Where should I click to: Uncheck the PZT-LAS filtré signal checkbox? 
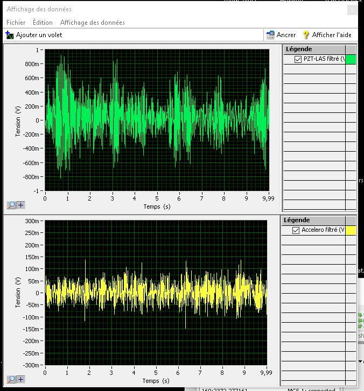click(298, 59)
